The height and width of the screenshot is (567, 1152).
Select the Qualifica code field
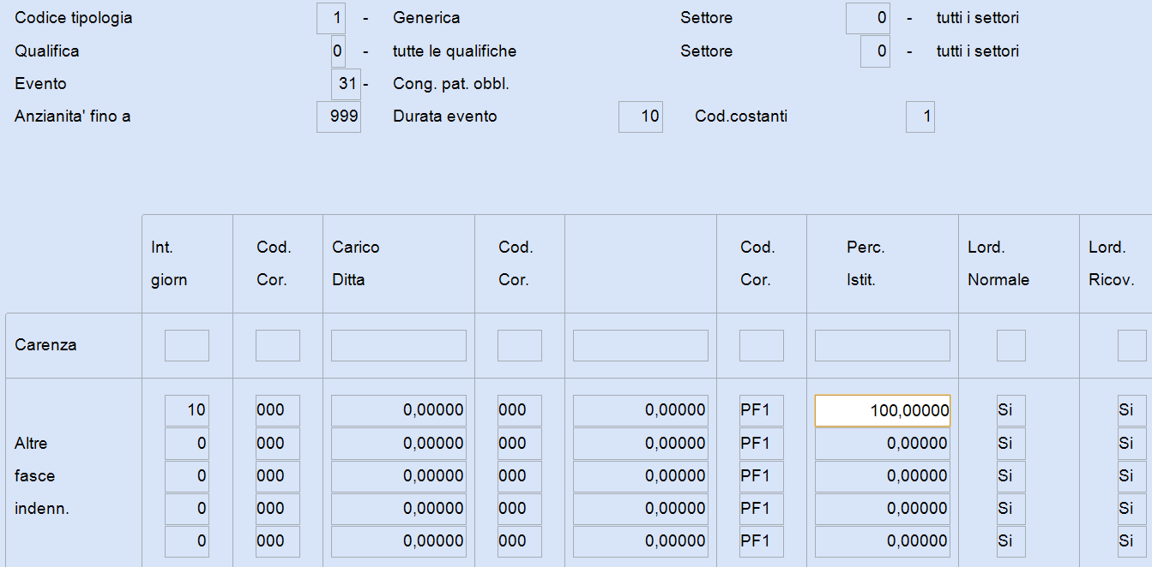[338, 51]
